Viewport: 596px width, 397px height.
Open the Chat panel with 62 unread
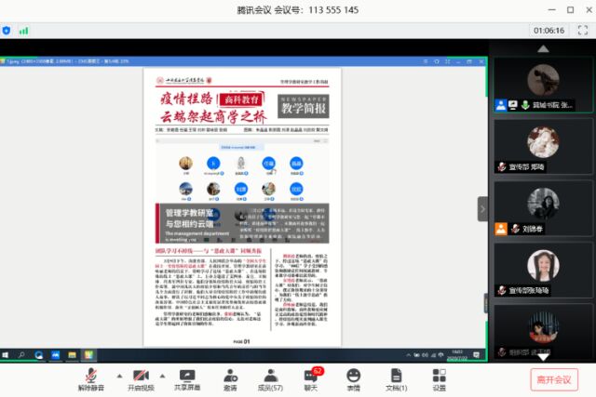pyautogui.click(x=311, y=374)
